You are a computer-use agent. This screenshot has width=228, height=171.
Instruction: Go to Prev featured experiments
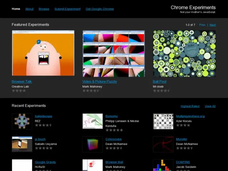tap(202, 25)
